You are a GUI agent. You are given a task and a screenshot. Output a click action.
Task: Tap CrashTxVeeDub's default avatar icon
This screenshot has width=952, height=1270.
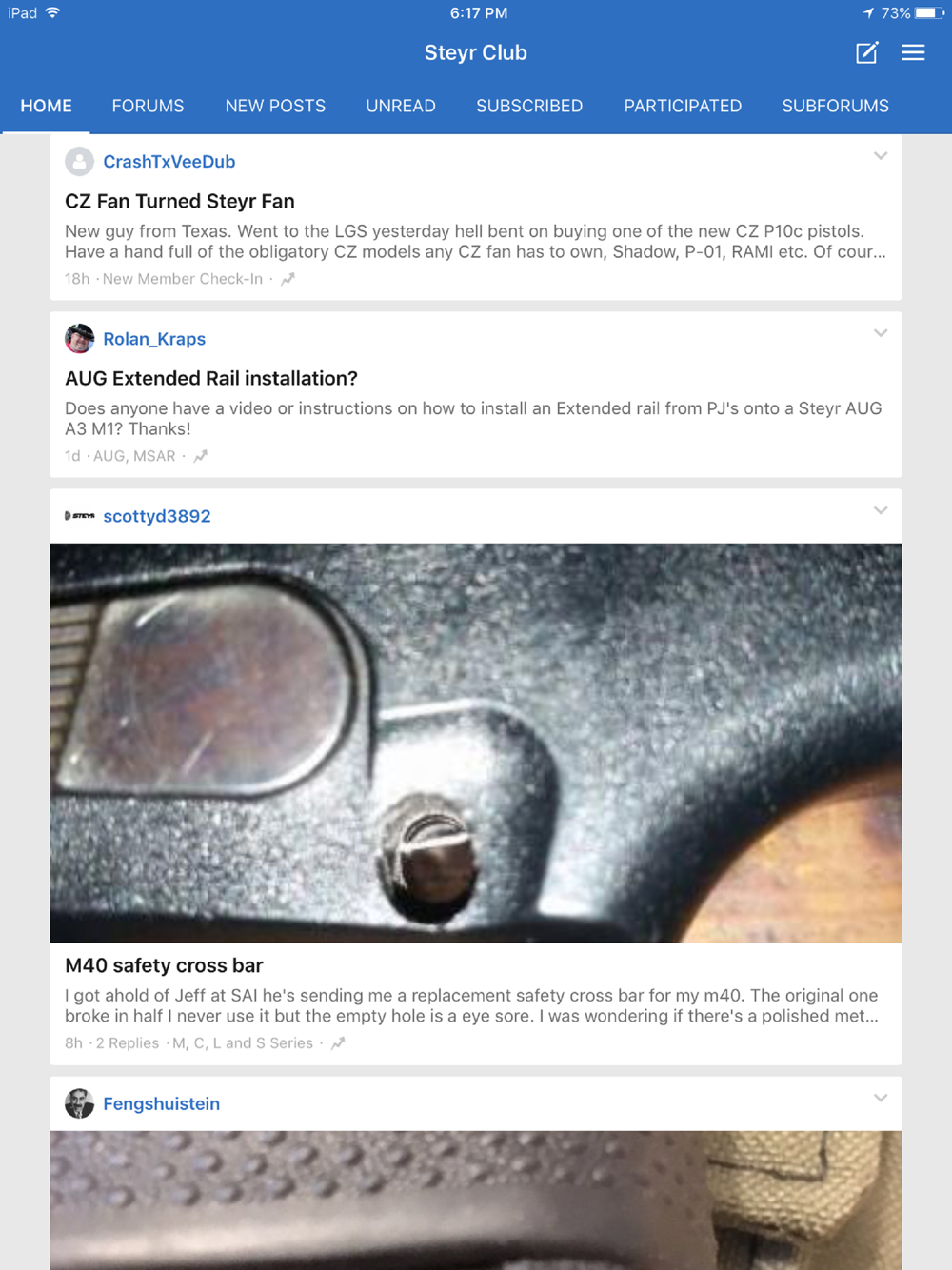(79, 162)
